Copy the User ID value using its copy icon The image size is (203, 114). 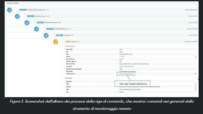point(196,56)
